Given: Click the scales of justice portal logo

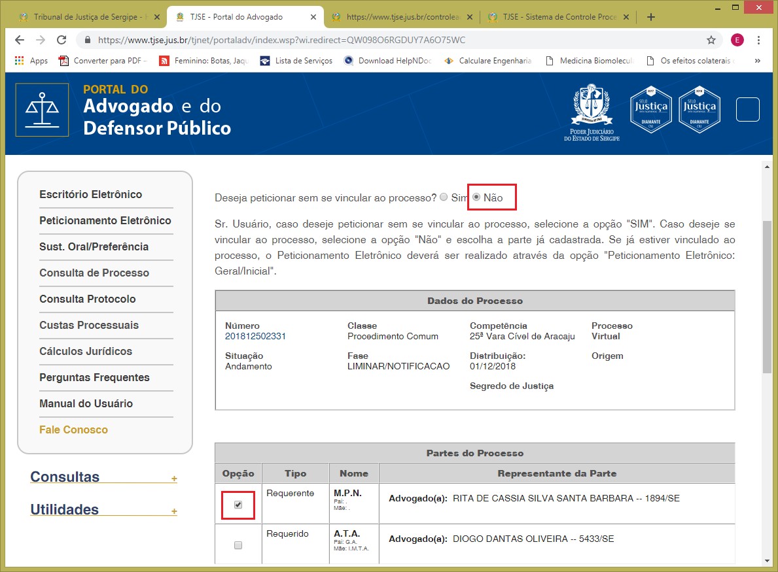Looking at the screenshot, I should [42, 110].
